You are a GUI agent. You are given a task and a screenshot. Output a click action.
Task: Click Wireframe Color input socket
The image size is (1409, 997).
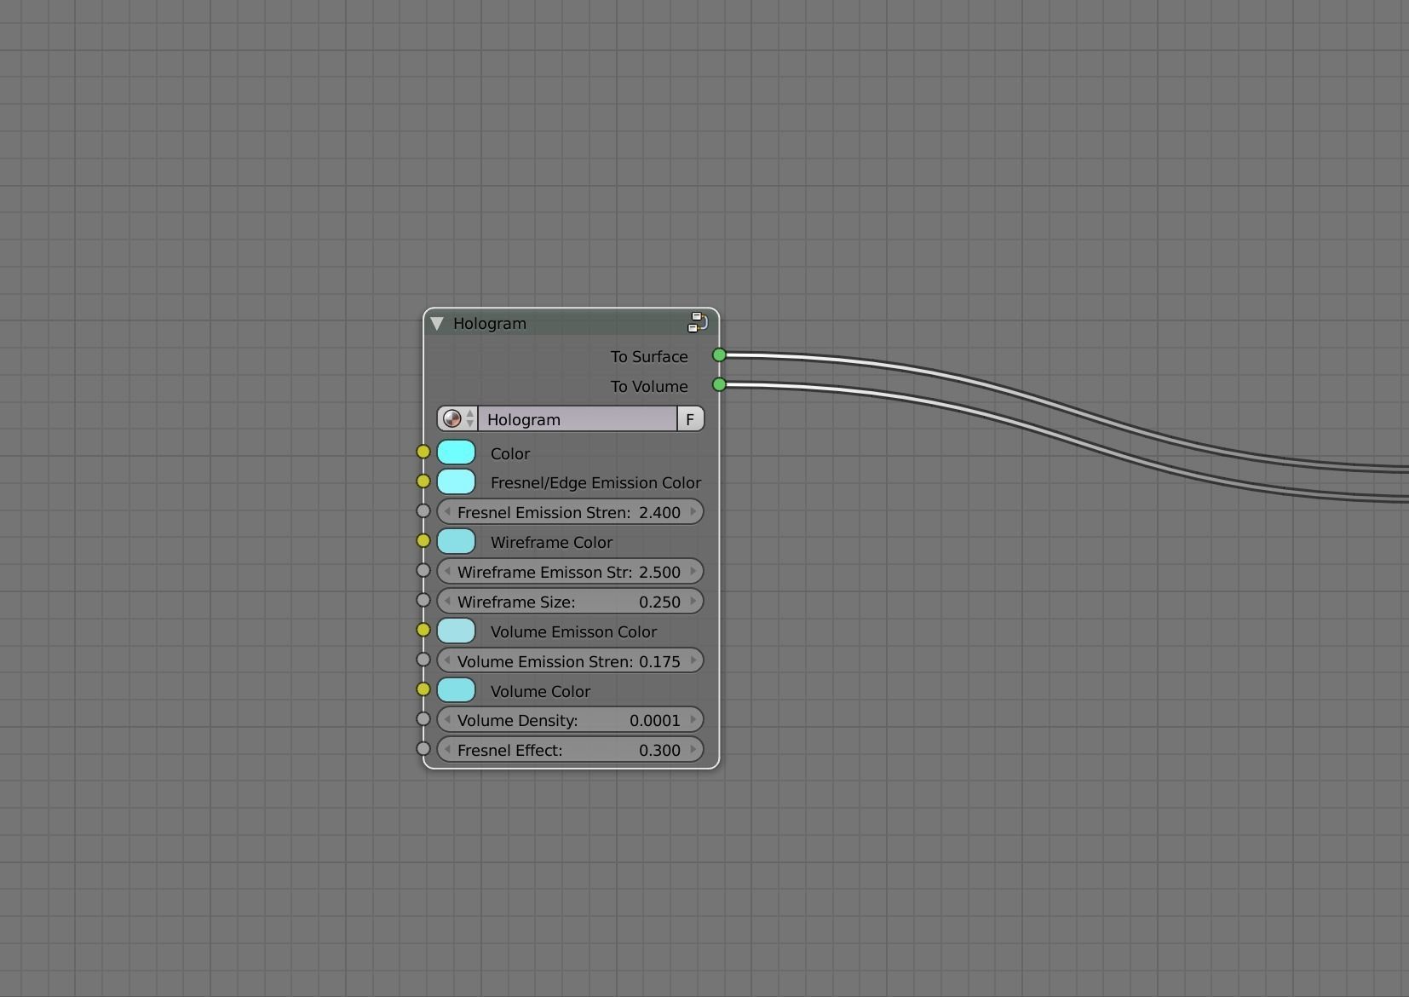coord(423,540)
